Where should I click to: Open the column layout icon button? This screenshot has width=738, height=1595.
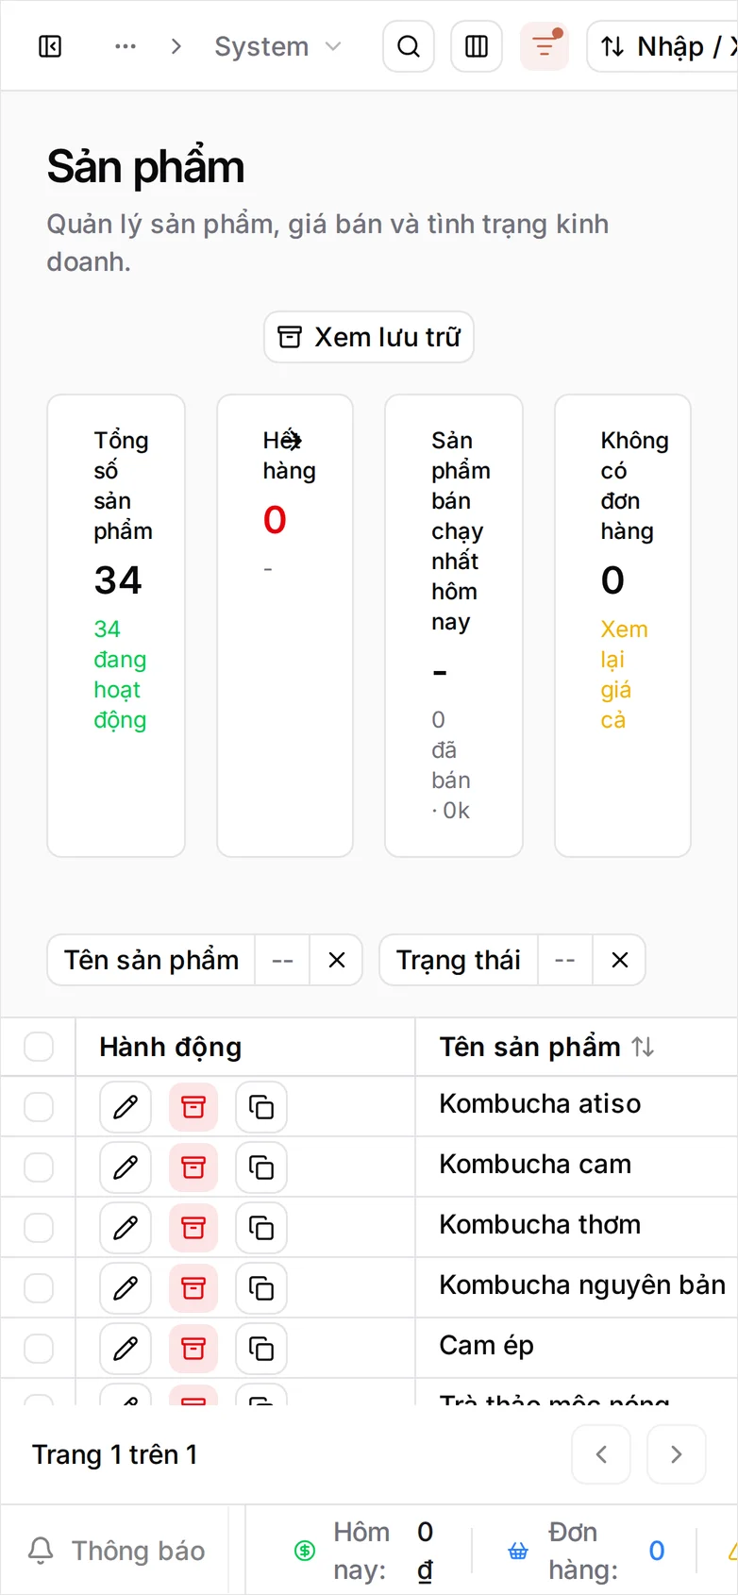coord(477,46)
